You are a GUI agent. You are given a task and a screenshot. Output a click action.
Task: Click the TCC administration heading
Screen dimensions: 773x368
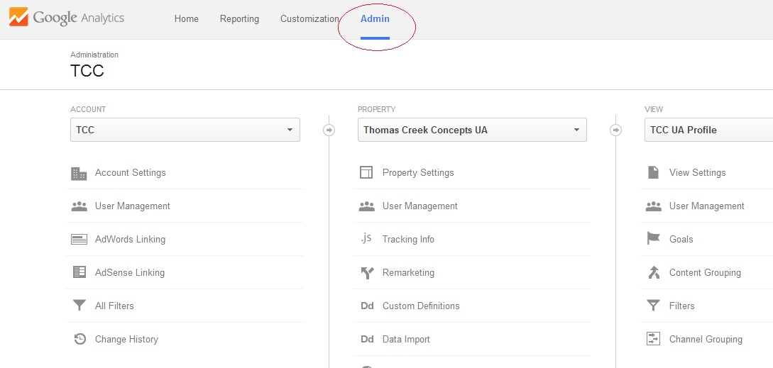pyautogui.click(x=87, y=71)
